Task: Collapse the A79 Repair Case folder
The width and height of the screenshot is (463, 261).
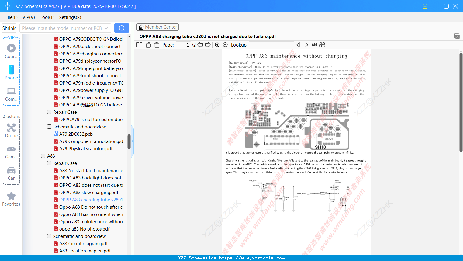Action: [x=49, y=112]
